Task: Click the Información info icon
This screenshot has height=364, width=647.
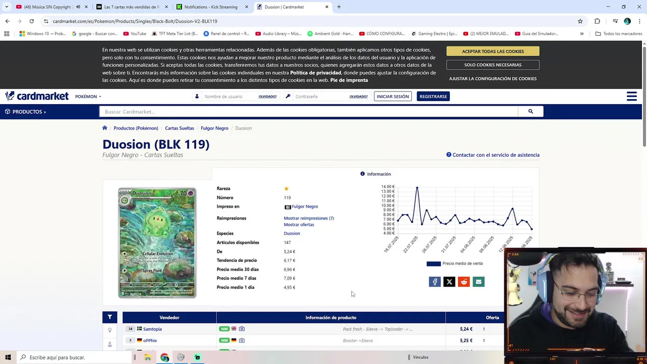Action: pos(362,174)
